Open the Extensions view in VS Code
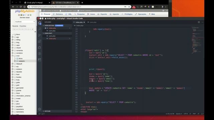The image size is (214, 120). click(39, 41)
